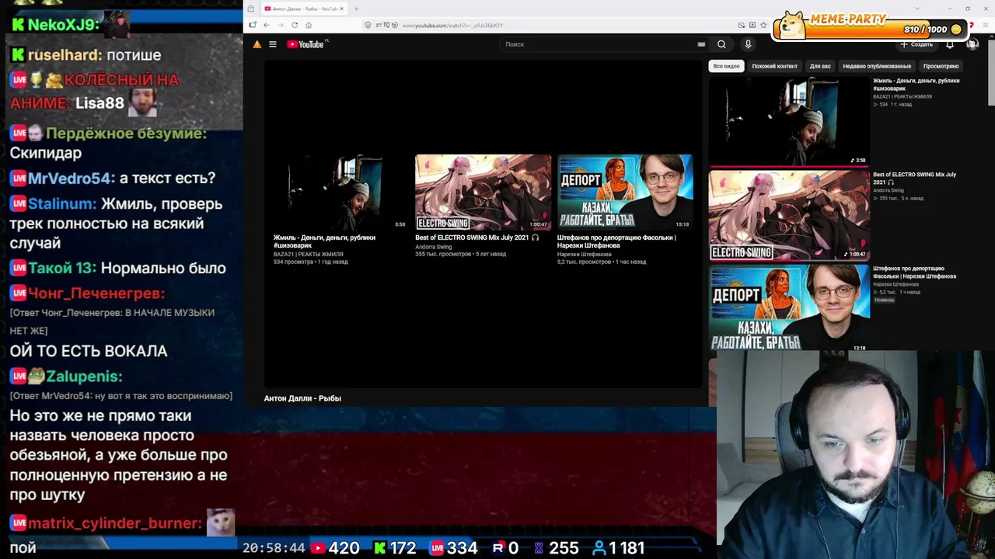Close the Антон Далли - Рыбы tab

tap(341, 9)
